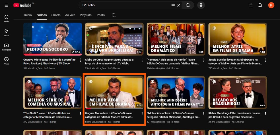Viewport: 280px width, 135px height.
Task: Open Início in the left sidebar
Action: 7,18
